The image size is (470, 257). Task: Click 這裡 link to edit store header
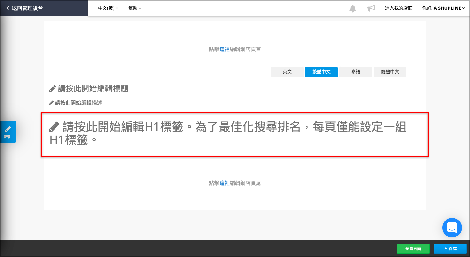[x=225, y=49]
